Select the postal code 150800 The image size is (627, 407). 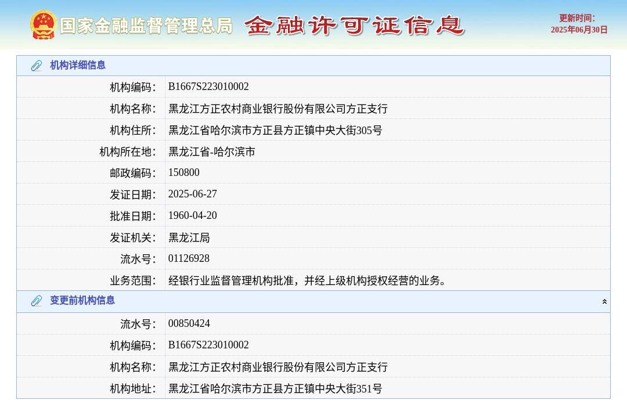point(184,172)
